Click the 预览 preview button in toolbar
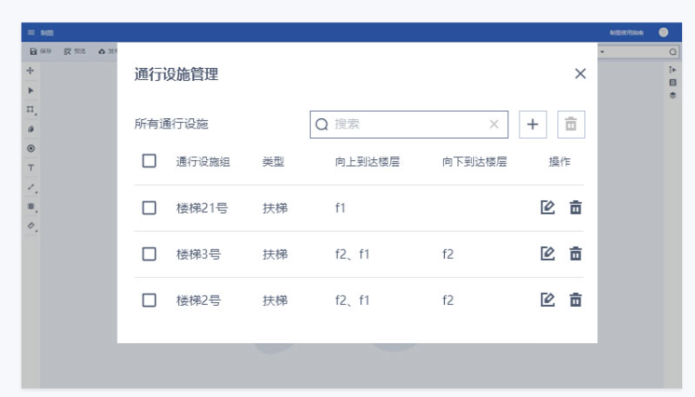The image size is (695, 397). (75, 51)
